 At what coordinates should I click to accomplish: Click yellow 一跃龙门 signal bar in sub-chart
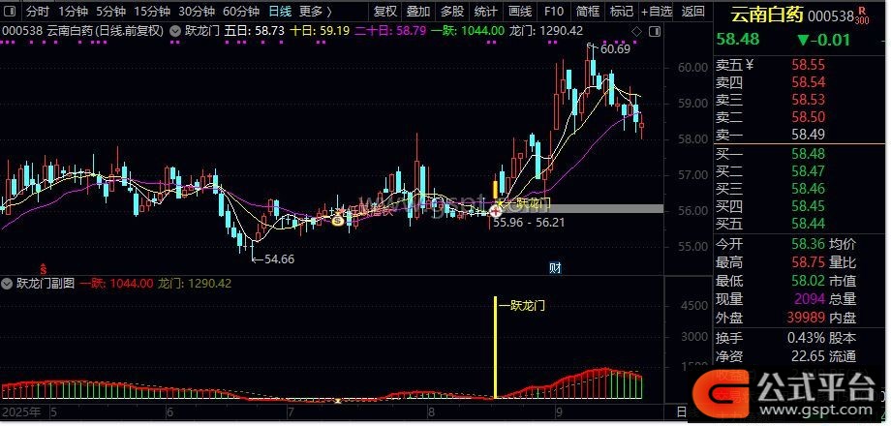(x=496, y=347)
